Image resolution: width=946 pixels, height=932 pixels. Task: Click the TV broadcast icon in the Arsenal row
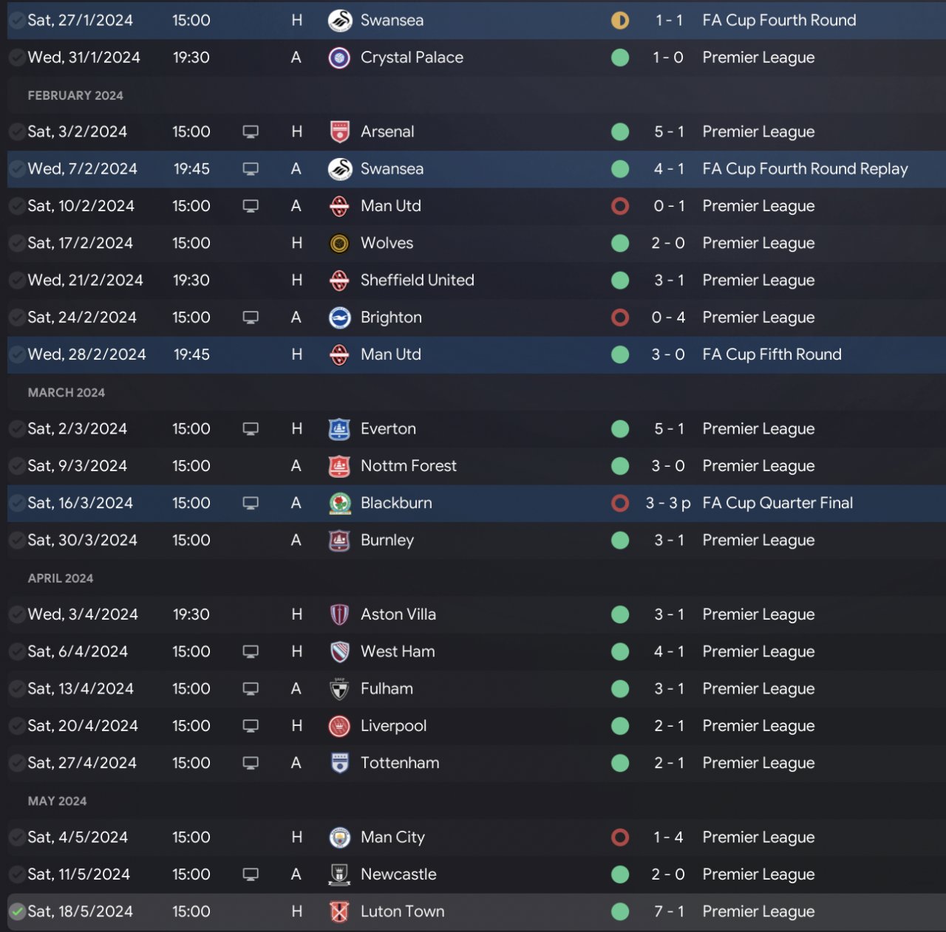[x=251, y=132]
